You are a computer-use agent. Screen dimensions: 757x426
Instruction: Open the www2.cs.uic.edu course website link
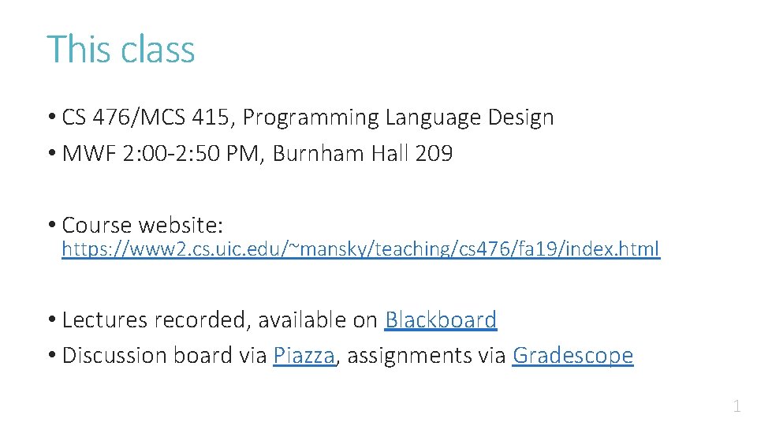pos(360,248)
